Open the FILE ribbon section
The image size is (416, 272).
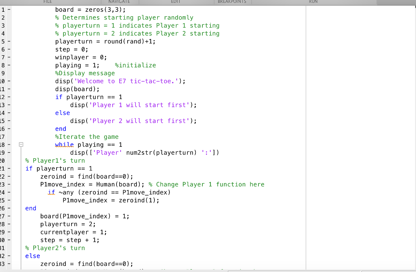pyautogui.click(x=48, y=2)
